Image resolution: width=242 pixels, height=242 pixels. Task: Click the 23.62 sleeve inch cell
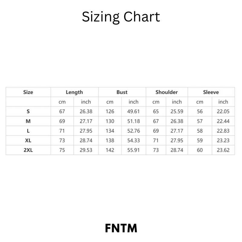pyautogui.click(x=223, y=150)
